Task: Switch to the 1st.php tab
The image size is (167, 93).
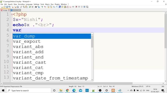Action: tap(5, 10)
